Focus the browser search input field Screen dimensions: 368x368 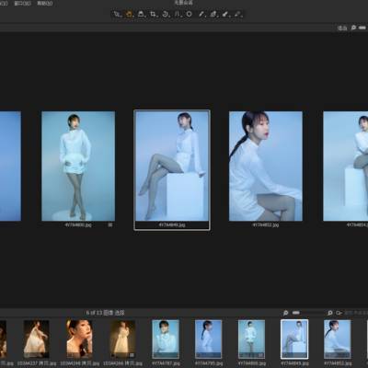tap(356, 313)
